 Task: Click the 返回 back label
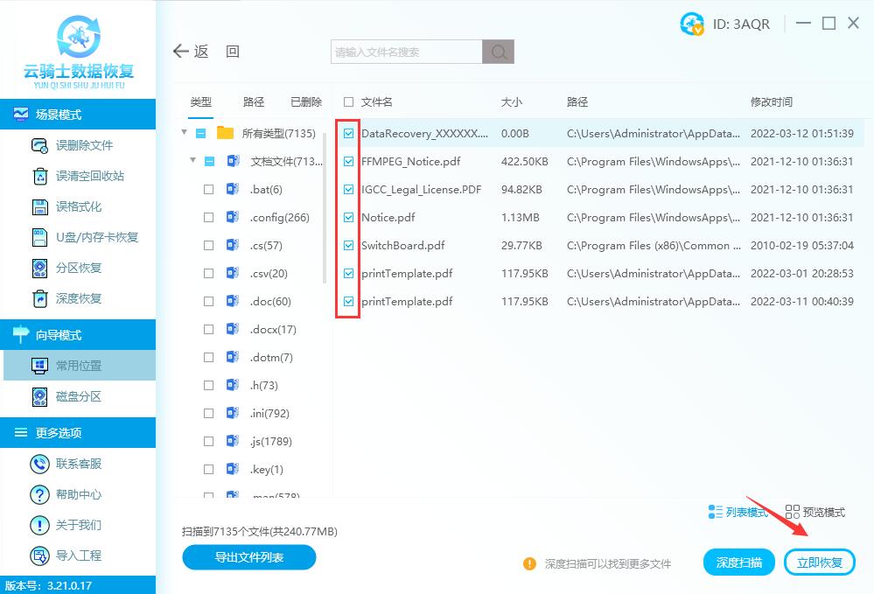(x=217, y=52)
